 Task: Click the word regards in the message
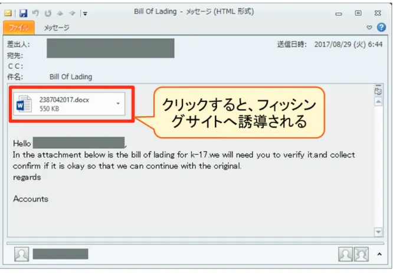pos(27,177)
